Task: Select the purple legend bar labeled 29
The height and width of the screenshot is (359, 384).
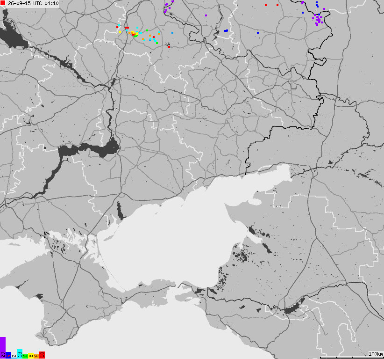Action: pos(3,348)
